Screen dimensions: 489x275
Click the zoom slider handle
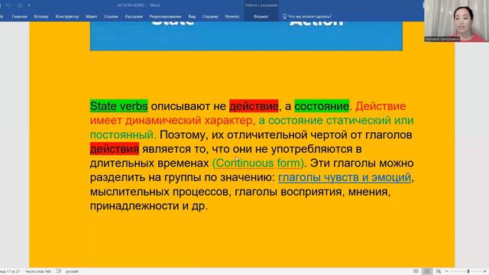[468, 271]
